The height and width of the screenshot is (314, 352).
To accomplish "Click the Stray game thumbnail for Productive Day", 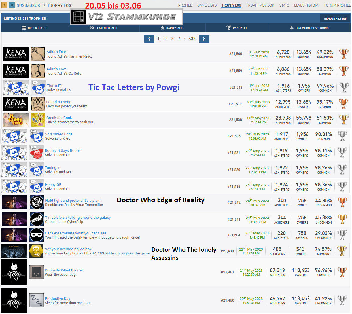I will [x=14, y=300].
